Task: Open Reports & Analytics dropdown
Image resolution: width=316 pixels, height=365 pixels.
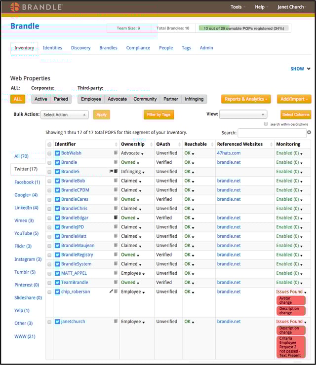Action: point(246,99)
